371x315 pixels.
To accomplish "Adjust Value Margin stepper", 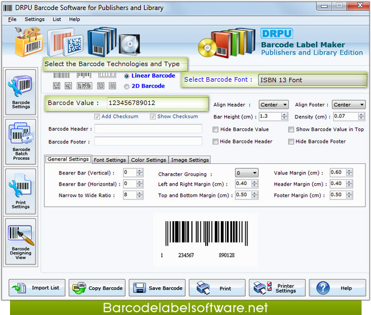I will 349,173.
